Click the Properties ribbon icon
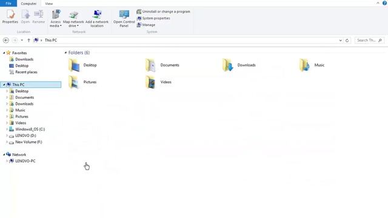388x218 pixels. click(x=10, y=17)
